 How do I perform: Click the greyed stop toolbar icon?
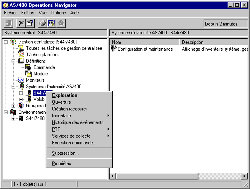(x=61, y=23)
